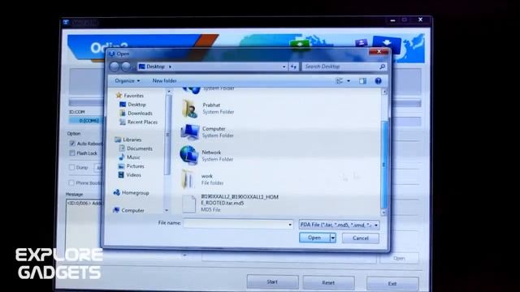Viewport: 520px width, 292px height.
Task: Toggle Phone Bootloader checkbox in Odin window
Action: [x=71, y=182]
